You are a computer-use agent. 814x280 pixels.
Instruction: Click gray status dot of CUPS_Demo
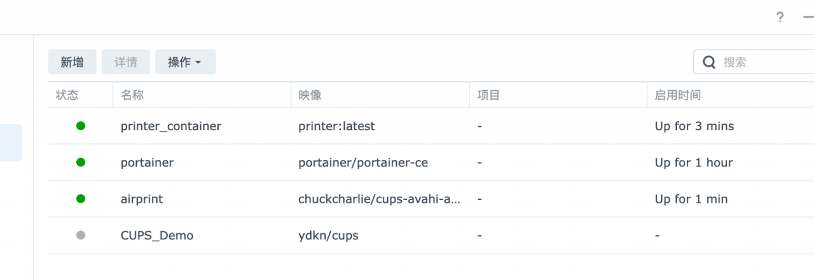pyautogui.click(x=81, y=235)
